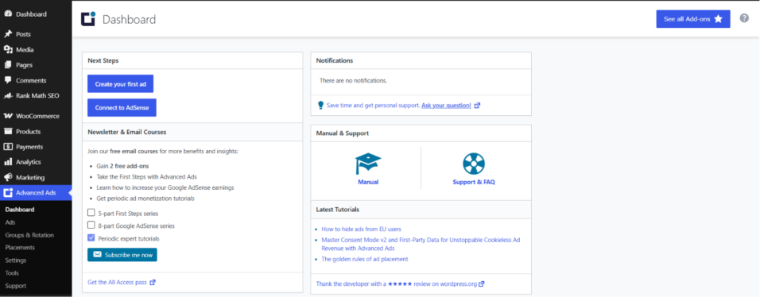
Task: Check the 5-part First Steps series box
Action: point(91,213)
